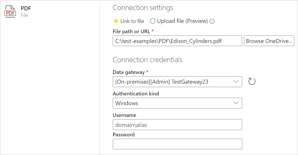Click the 'File path or URL' label
298x155 pixels.
click(x=131, y=31)
